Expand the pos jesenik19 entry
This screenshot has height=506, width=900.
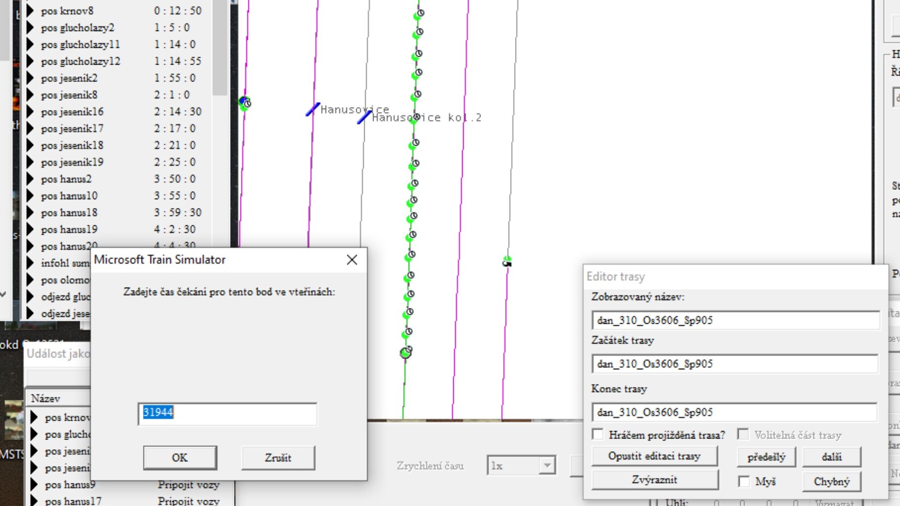pyautogui.click(x=31, y=162)
